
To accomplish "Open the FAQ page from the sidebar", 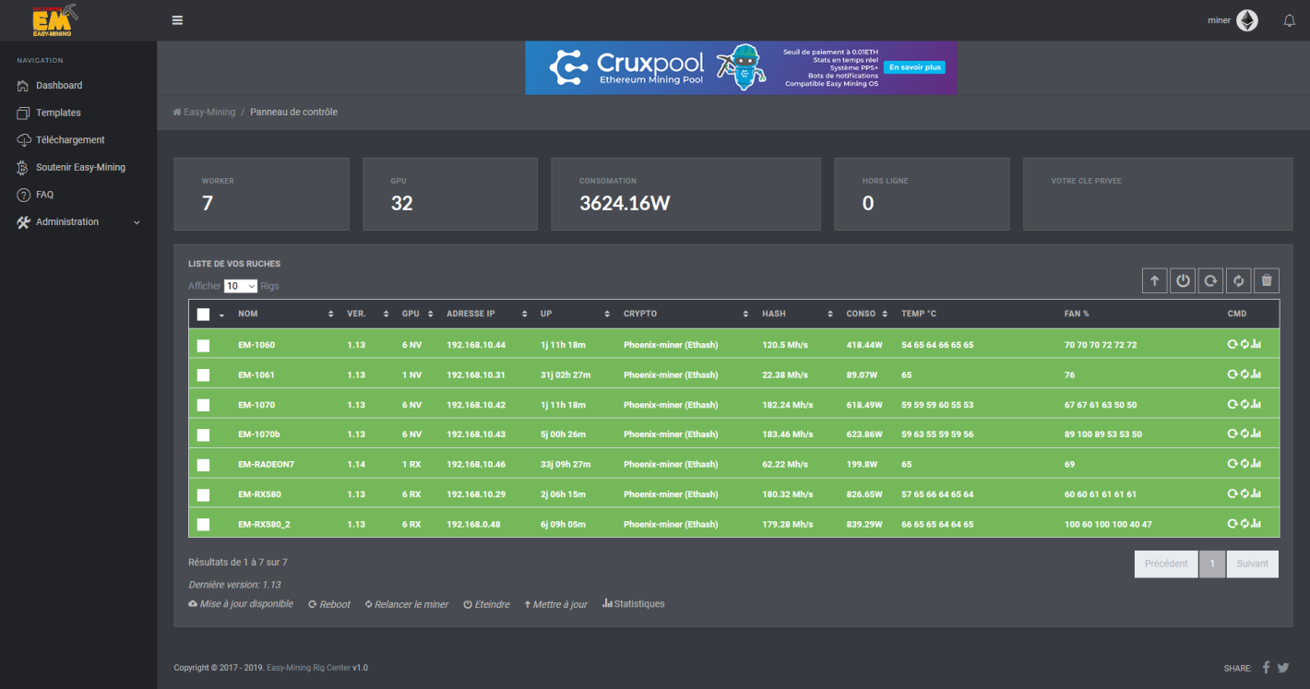I will coord(43,195).
